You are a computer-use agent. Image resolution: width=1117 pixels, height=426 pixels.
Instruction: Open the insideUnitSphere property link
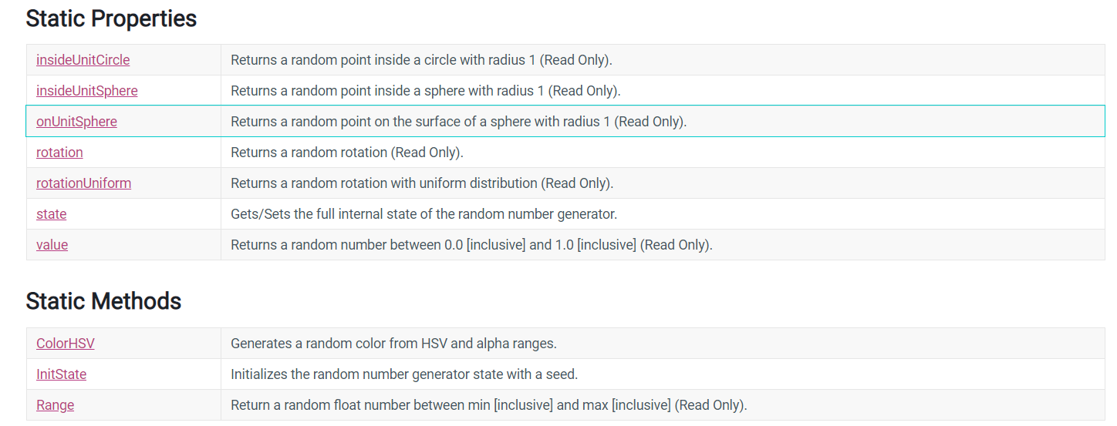click(86, 90)
